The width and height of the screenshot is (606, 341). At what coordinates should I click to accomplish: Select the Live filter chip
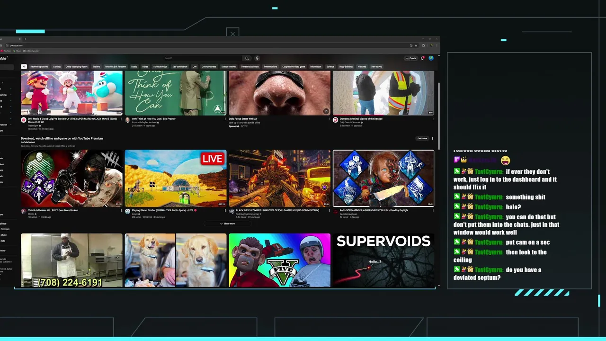pyautogui.click(x=195, y=67)
